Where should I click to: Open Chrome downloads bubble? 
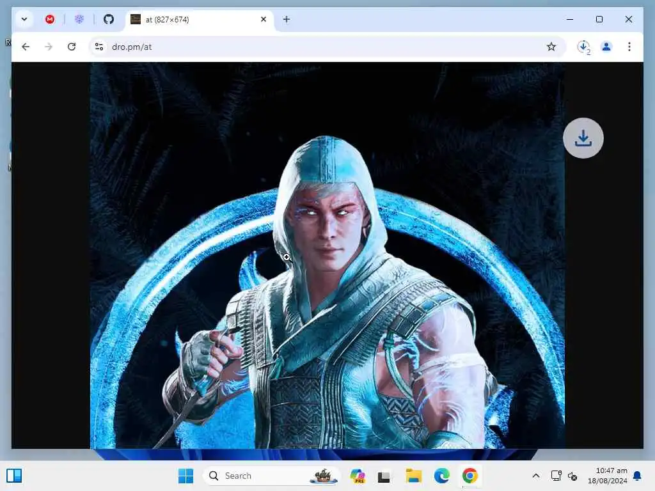pos(583,47)
